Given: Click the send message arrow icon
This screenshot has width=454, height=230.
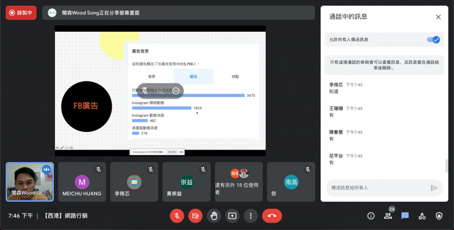Looking at the screenshot, I should (434, 188).
